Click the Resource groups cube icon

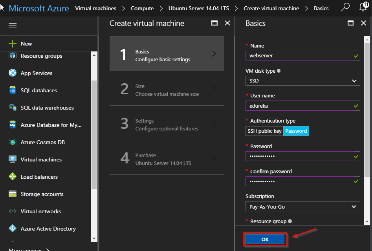click(13, 55)
